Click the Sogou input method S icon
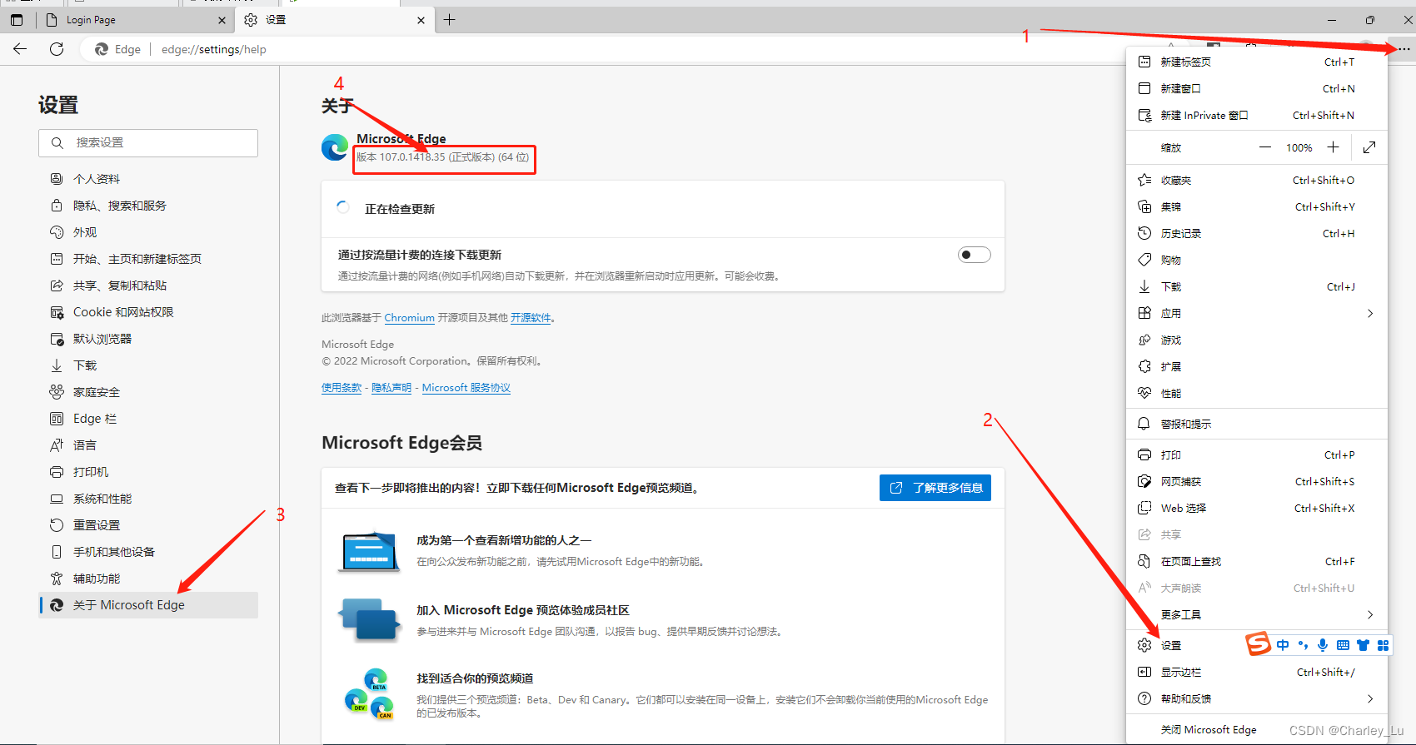This screenshot has width=1416, height=745. [x=1258, y=643]
